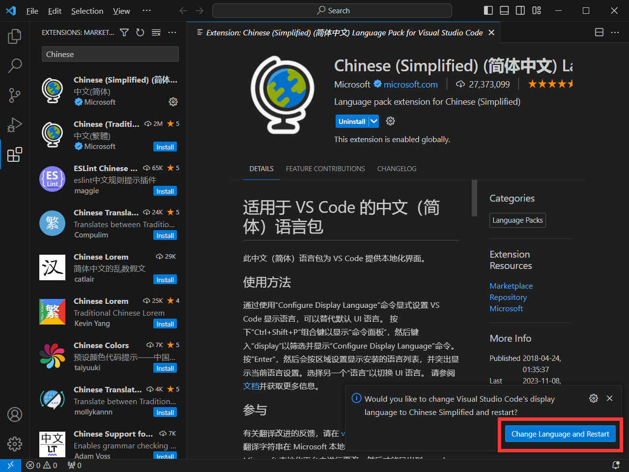Click the Chinese Colors extension thumbnail
The height and width of the screenshot is (472, 629).
tap(53, 356)
